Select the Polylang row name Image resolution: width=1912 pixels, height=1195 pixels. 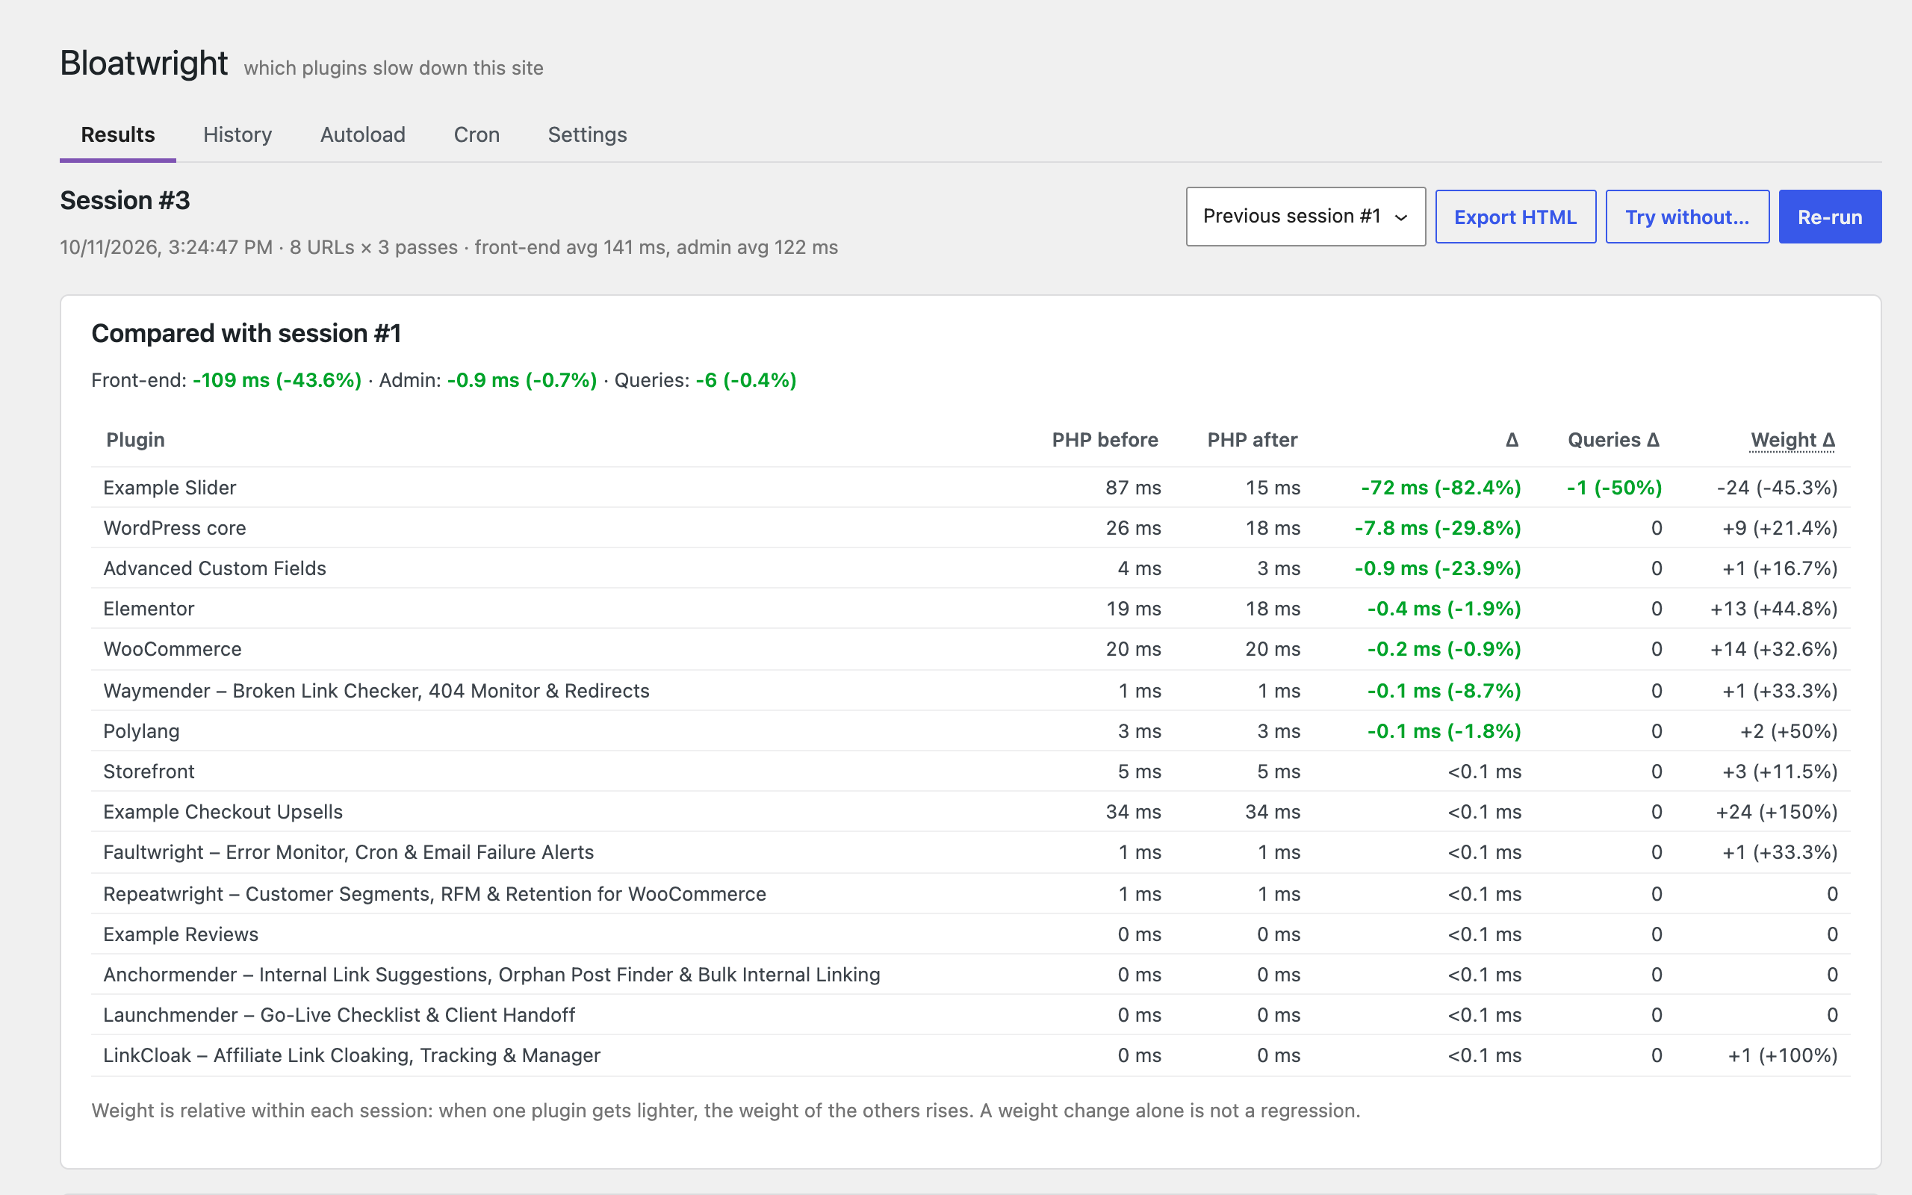(x=141, y=731)
